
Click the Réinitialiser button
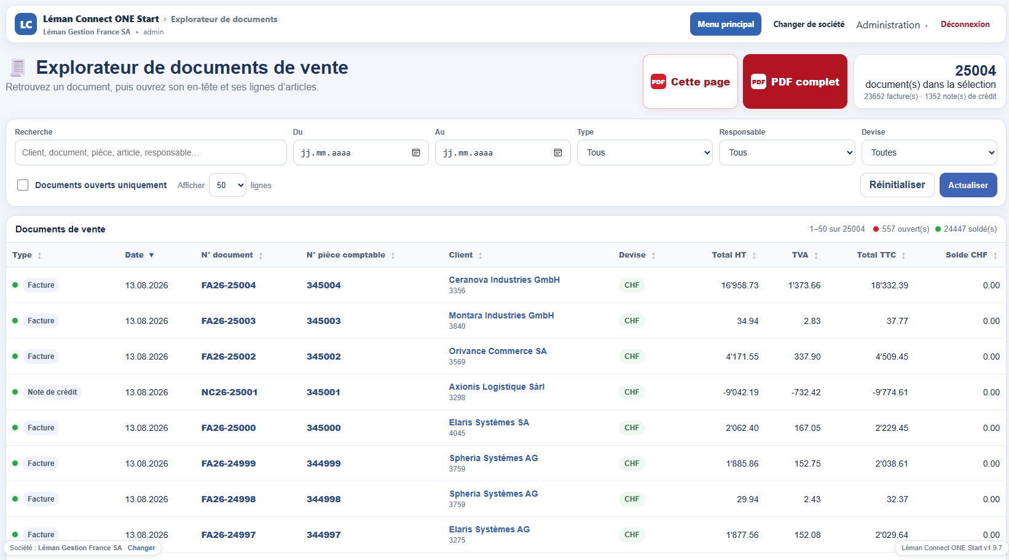click(x=897, y=185)
